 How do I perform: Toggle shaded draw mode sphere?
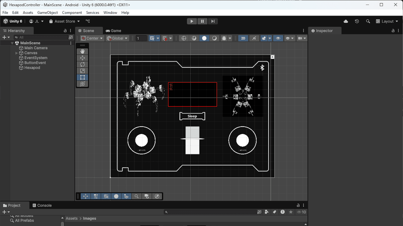pyautogui.click(x=204, y=38)
